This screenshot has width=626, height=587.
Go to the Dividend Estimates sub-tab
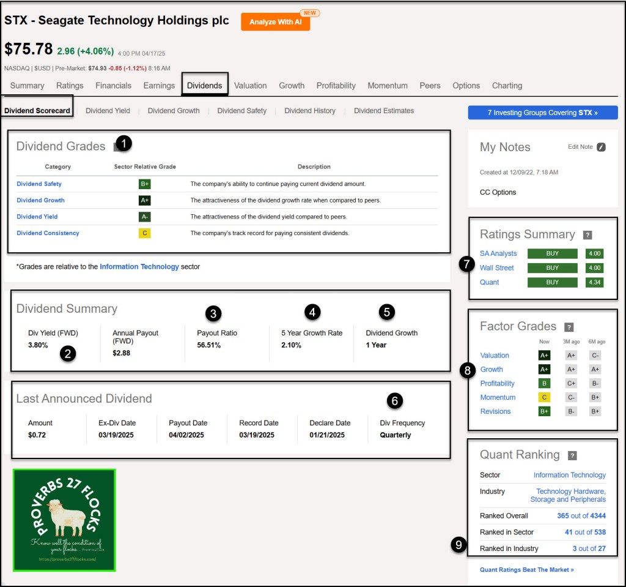click(x=384, y=111)
